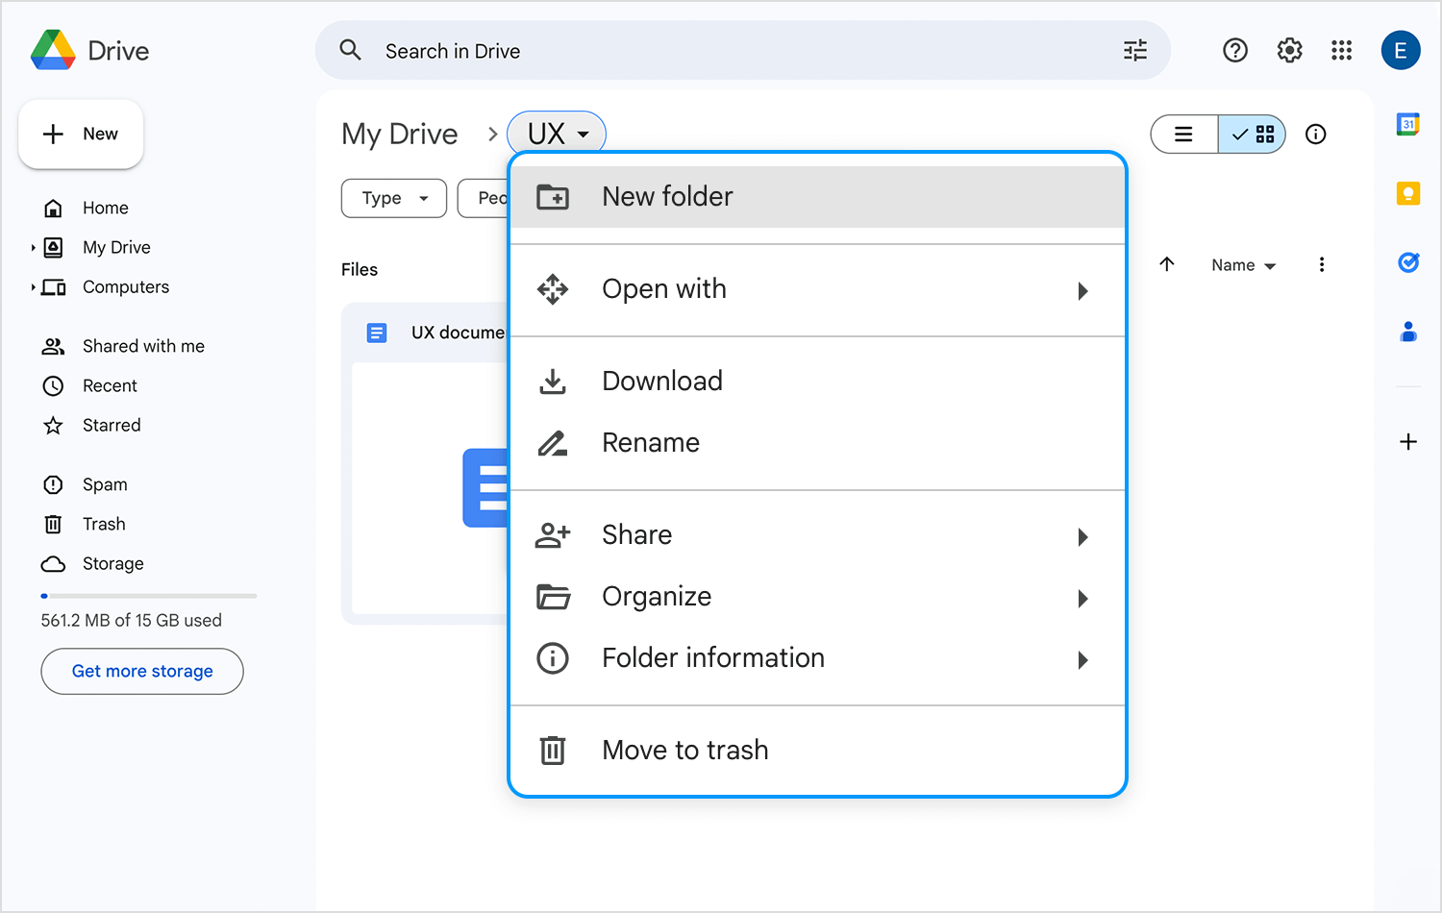Image resolution: width=1442 pixels, height=913 pixels.
Task: Open the Name sort dropdown
Action: 1243,265
